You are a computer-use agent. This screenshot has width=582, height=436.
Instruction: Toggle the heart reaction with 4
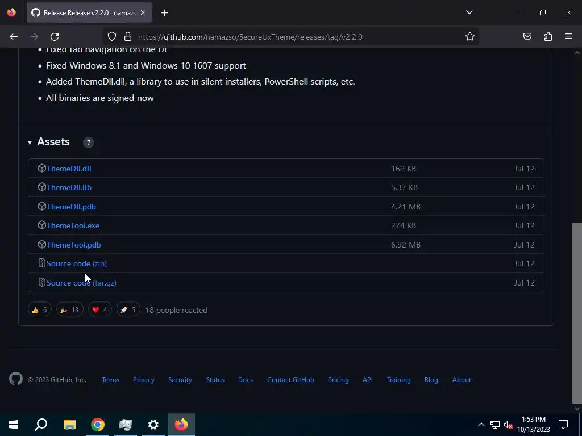(x=100, y=309)
